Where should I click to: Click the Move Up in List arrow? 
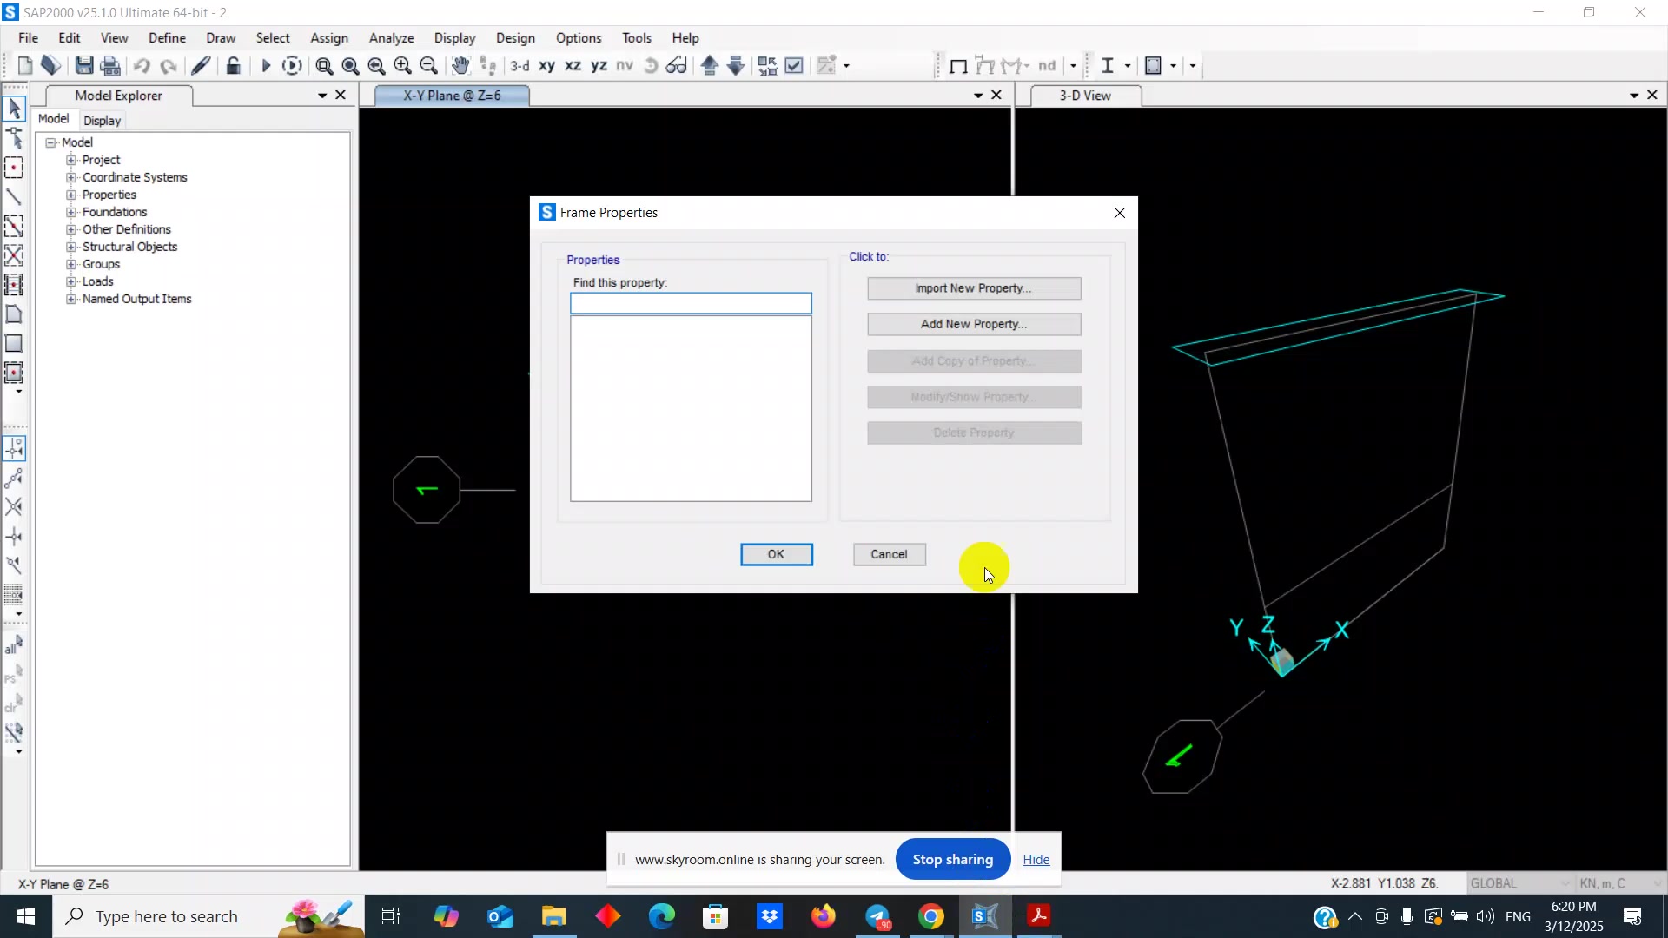710,66
